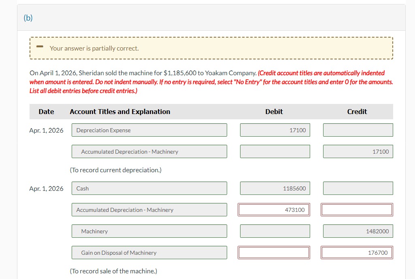Click the Credit field showing 17100
The height and width of the screenshot is (279, 415).
coord(358,151)
